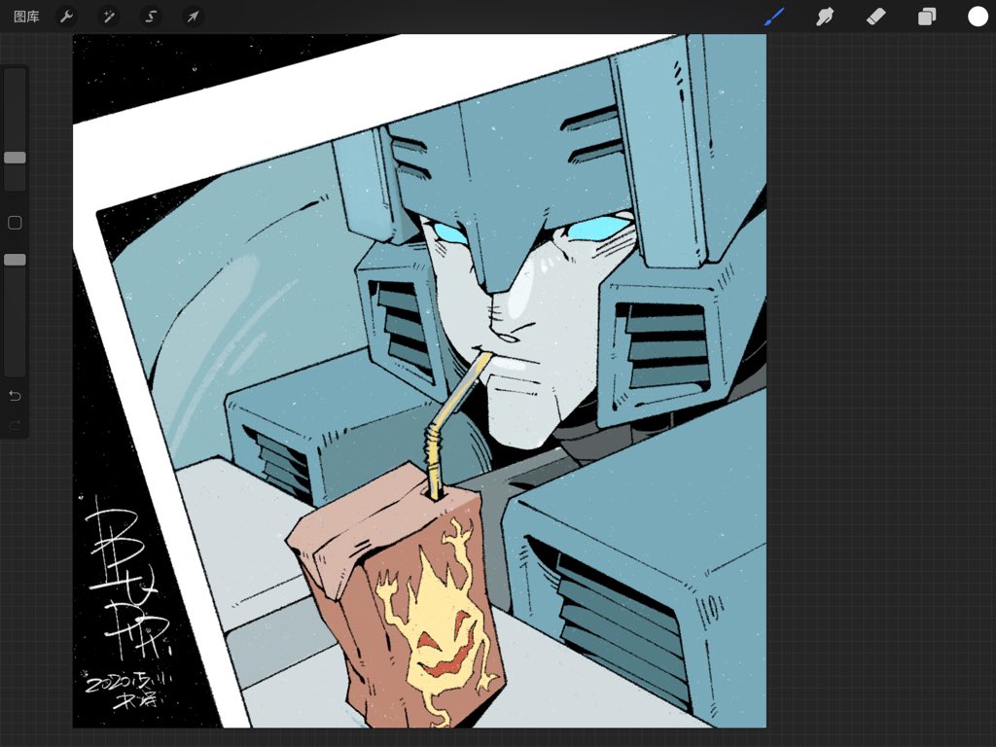Redo the last undone action

click(15, 424)
